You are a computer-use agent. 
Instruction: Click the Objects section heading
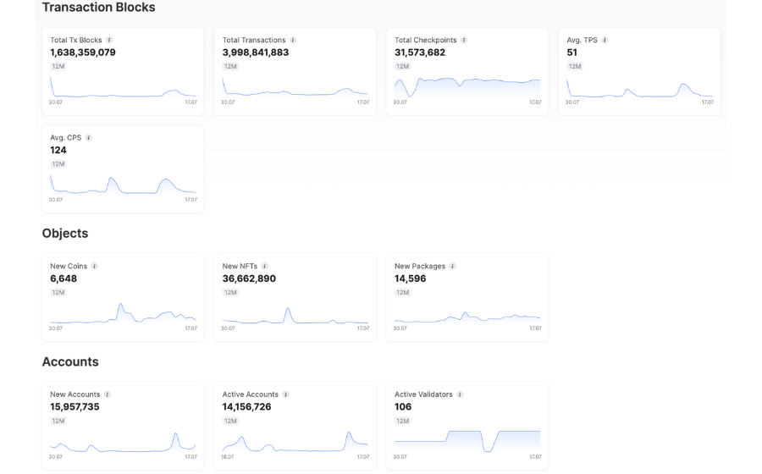[65, 234]
